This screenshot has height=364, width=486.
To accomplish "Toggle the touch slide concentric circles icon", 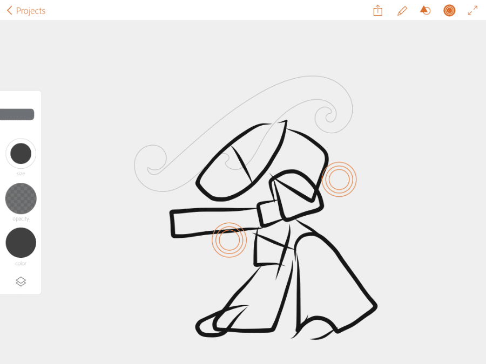I will (449, 11).
